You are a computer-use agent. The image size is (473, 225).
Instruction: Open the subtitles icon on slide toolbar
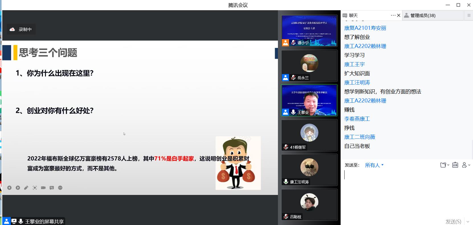pyautogui.click(x=52, y=188)
